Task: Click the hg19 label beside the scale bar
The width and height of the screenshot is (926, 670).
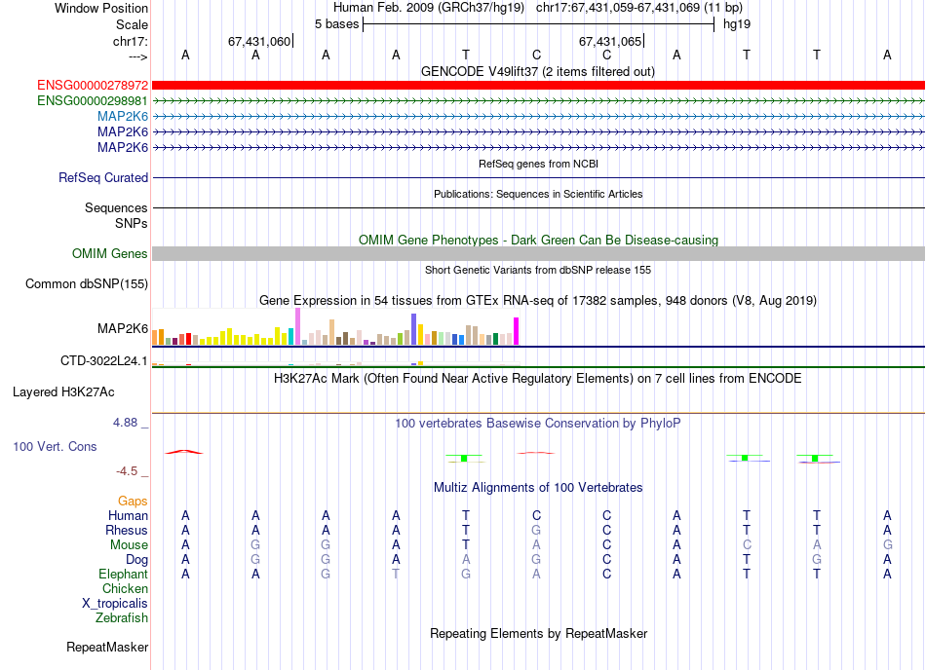Action: tap(737, 24)
